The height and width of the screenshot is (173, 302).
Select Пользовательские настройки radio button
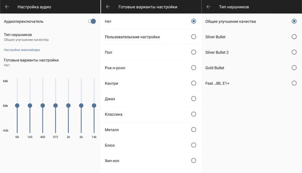193,37
